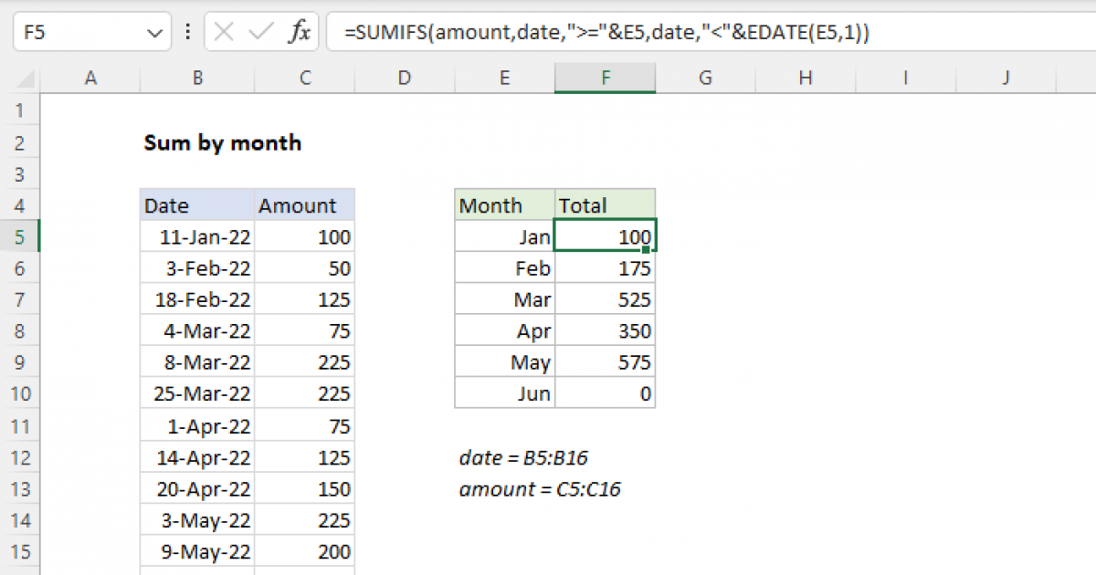
Task: Click the vertical three-dot menu icon
Action: click(x=187, y=31)
